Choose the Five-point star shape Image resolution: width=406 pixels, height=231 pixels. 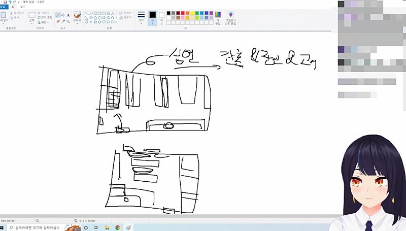pos(95,22)
